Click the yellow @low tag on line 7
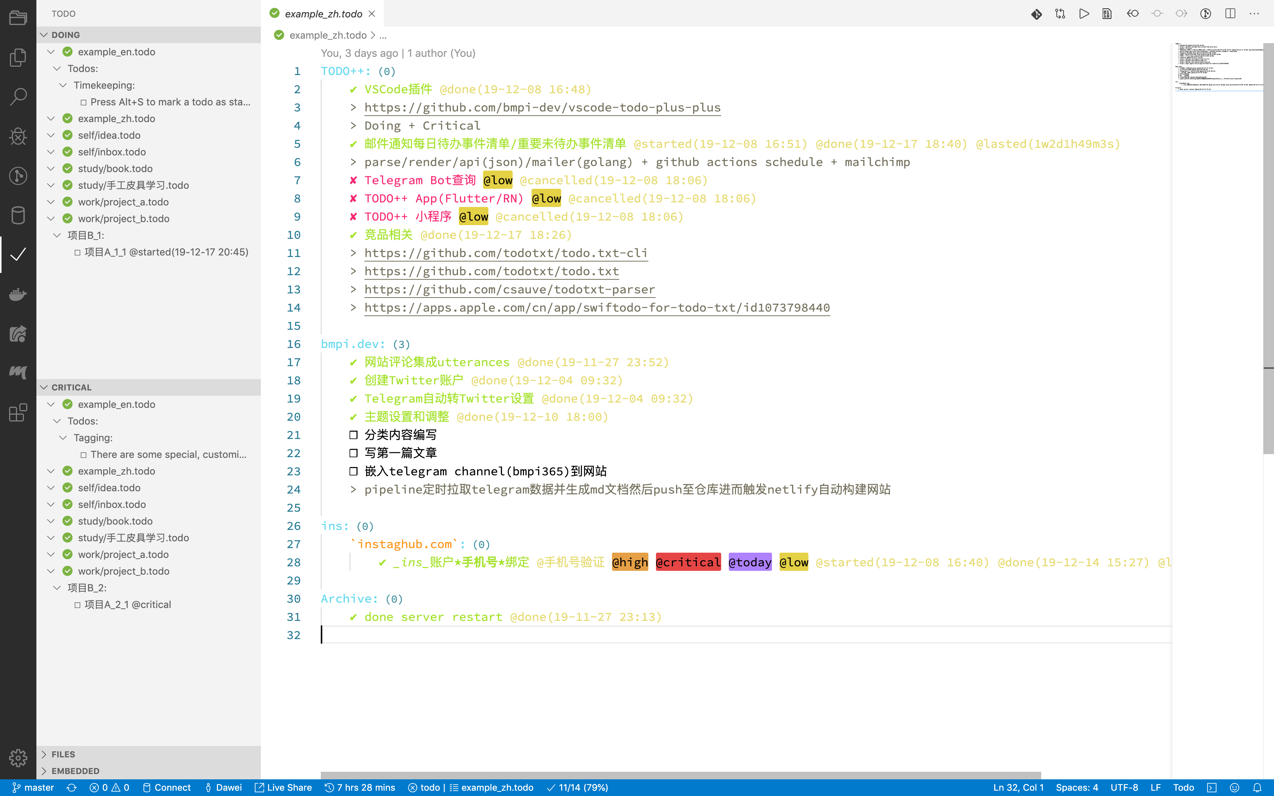Screen dimensions: 1274x796 497,180
